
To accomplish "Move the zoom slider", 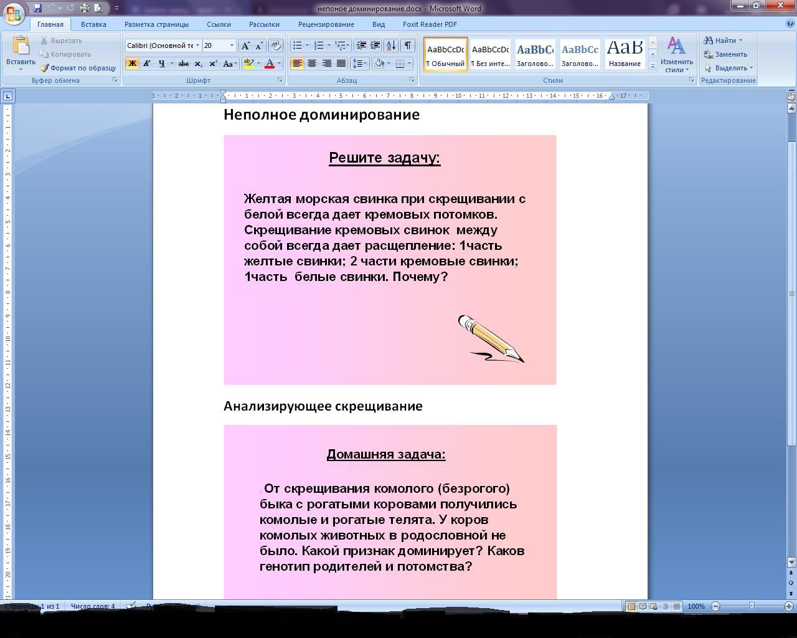I will [752, 606].
